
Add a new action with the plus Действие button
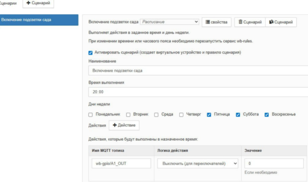(124, 126)
